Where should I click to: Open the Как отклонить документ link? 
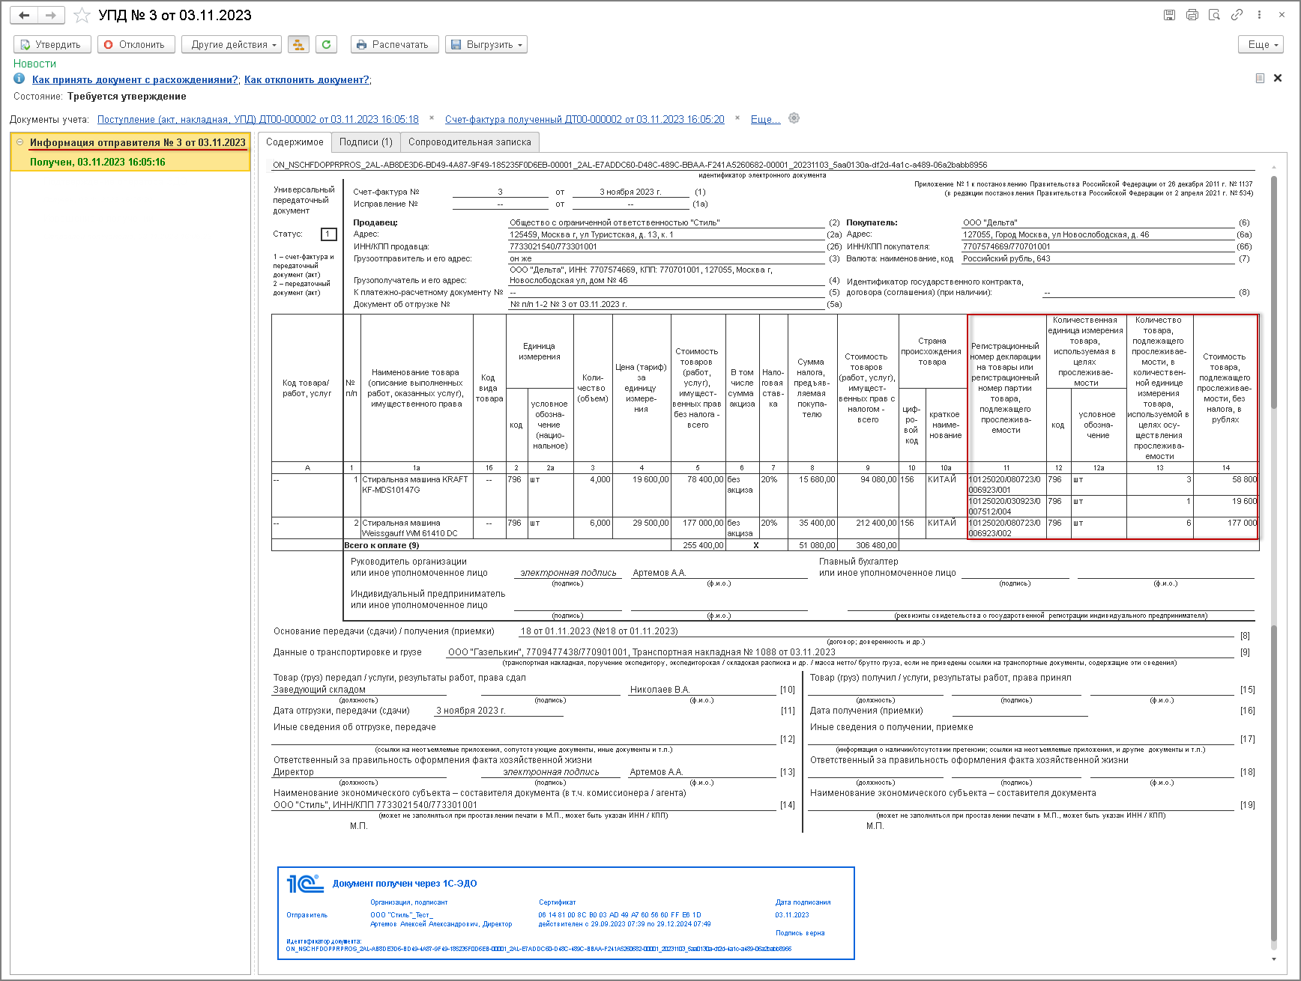[x=307, y=79]
